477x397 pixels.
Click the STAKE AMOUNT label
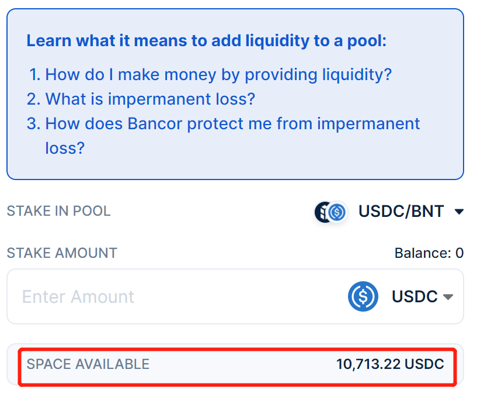tap(62, 253)
